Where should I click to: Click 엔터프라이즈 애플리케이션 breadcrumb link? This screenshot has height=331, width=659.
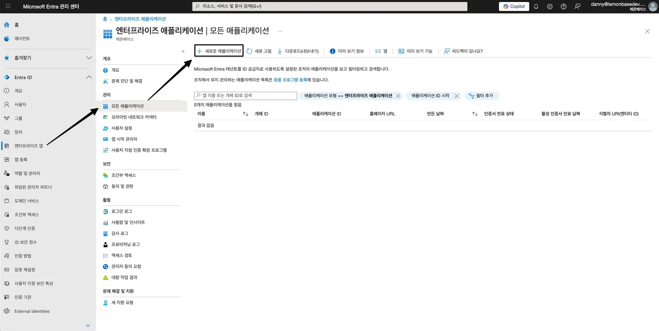(140, 19)
